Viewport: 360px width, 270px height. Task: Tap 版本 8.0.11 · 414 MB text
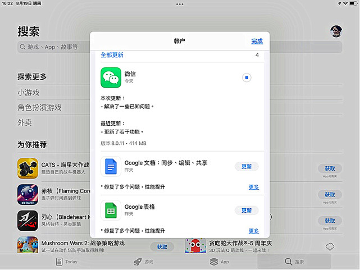coord(124,143)
